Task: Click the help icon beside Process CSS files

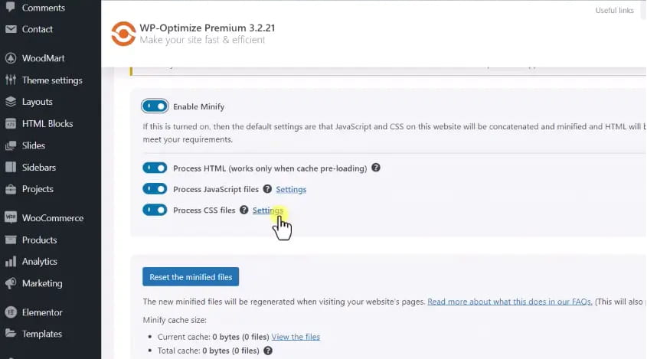Action: point(243,211)
